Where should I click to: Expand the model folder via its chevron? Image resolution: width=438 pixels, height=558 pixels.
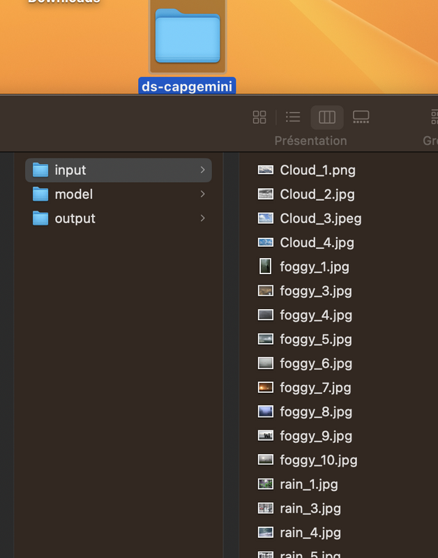point(202,194)
